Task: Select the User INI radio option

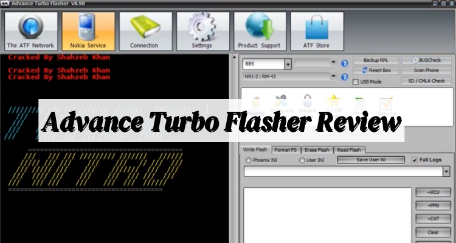Action: tap(302, 160)
